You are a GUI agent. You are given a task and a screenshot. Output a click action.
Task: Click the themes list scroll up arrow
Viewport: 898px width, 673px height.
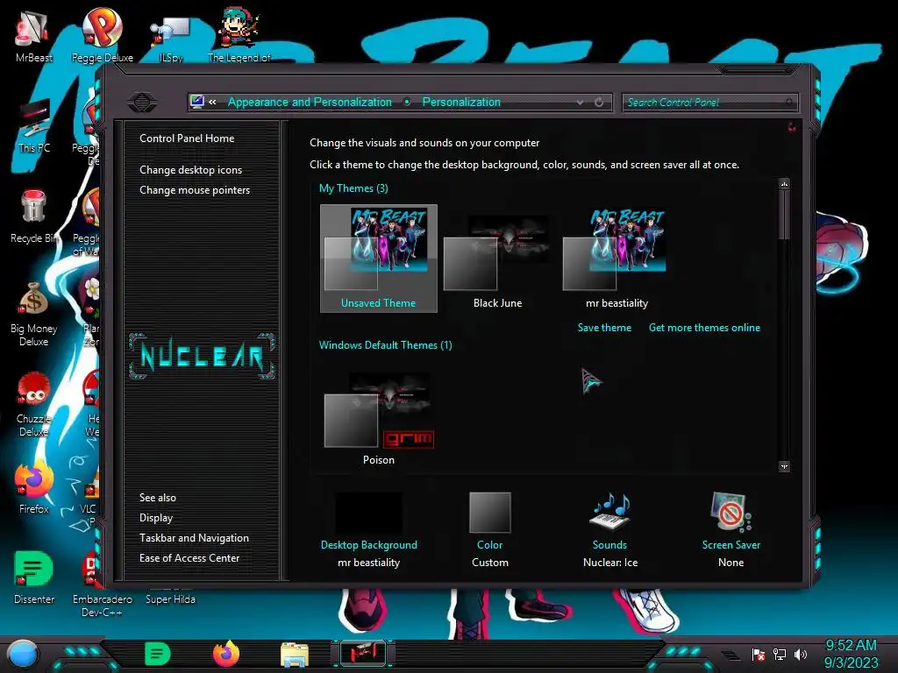[785, 184]
